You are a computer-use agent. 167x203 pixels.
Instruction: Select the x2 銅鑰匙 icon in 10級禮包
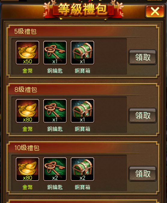(x=55, y=169)
